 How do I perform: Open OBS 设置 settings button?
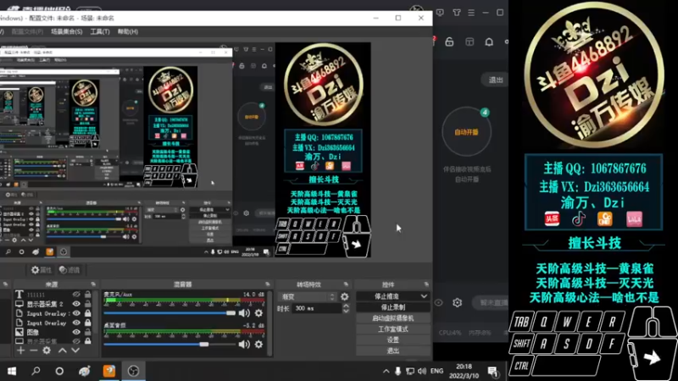point(392,340)
